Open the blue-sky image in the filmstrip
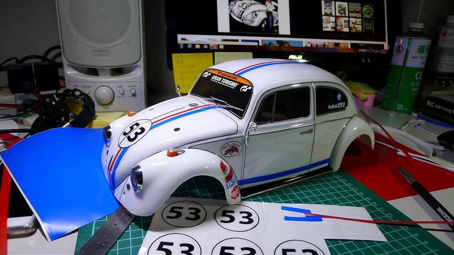This screenshot has width=454, height=255. (282, 43)
